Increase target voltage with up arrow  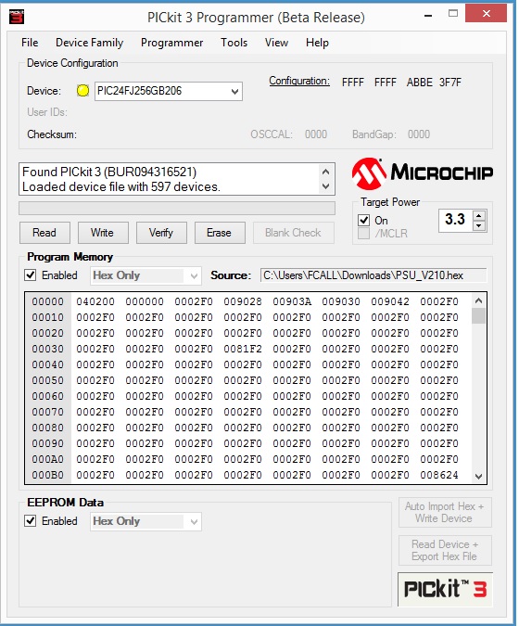click(479, 216)
